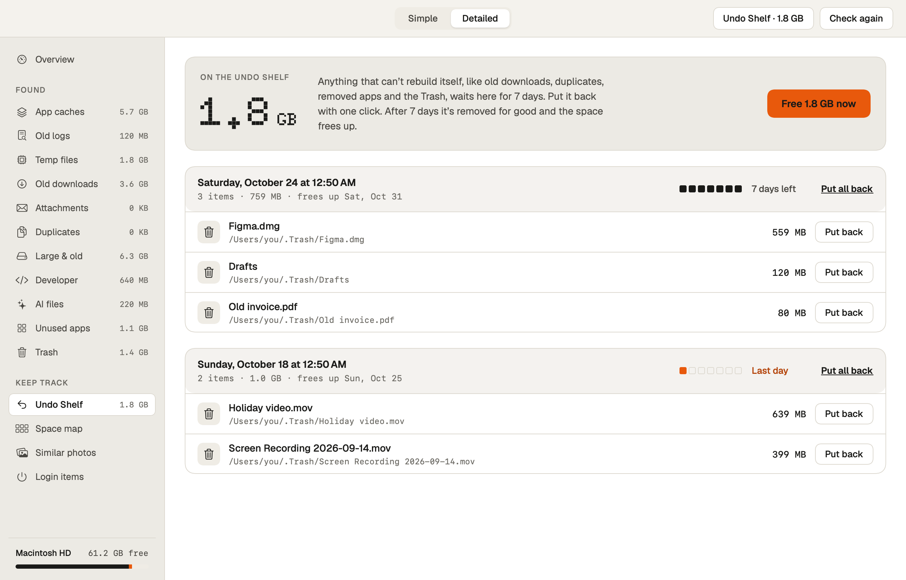Select the Duplicates pages icon
906x580 pixels.
22,232
